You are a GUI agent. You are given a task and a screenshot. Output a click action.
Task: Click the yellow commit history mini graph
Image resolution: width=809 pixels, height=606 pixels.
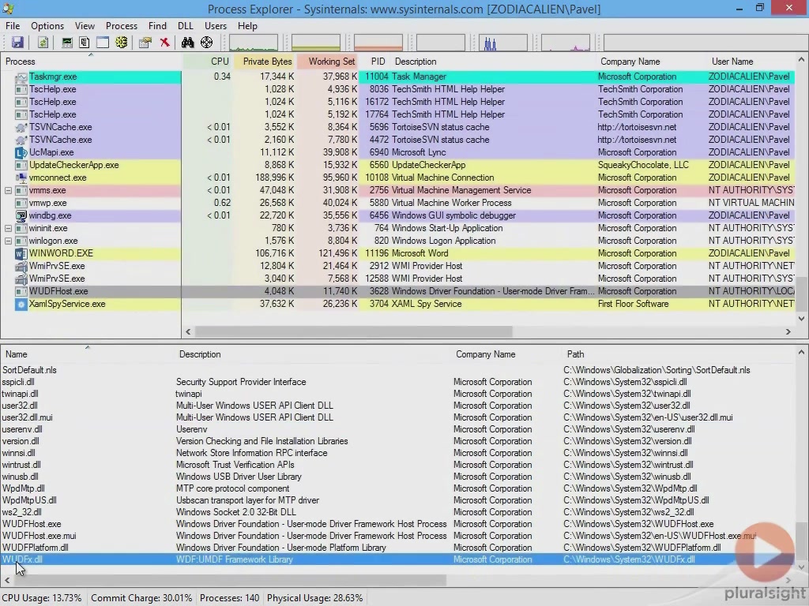pos(316,43)
